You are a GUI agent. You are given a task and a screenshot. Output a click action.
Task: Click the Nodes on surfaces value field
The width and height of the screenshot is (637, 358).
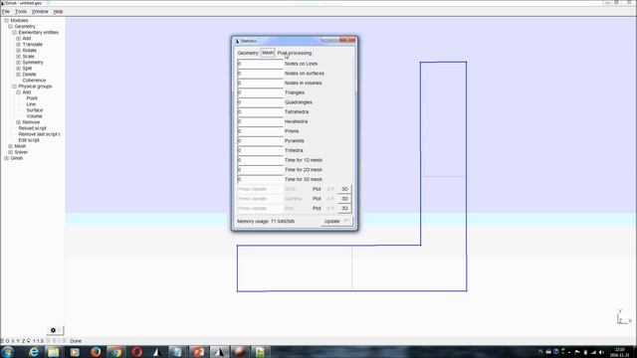260,74
